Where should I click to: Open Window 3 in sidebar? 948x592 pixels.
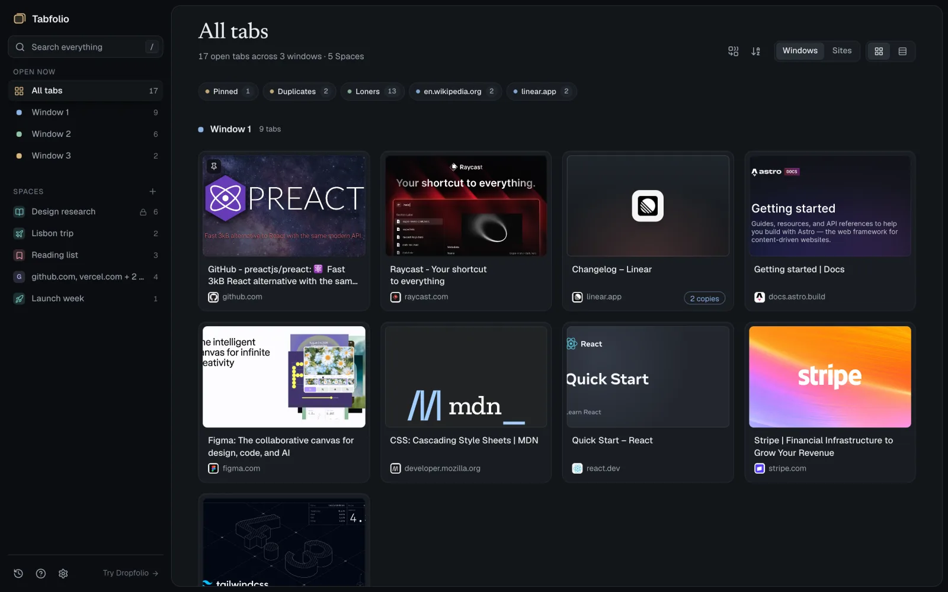coord(86,156)
